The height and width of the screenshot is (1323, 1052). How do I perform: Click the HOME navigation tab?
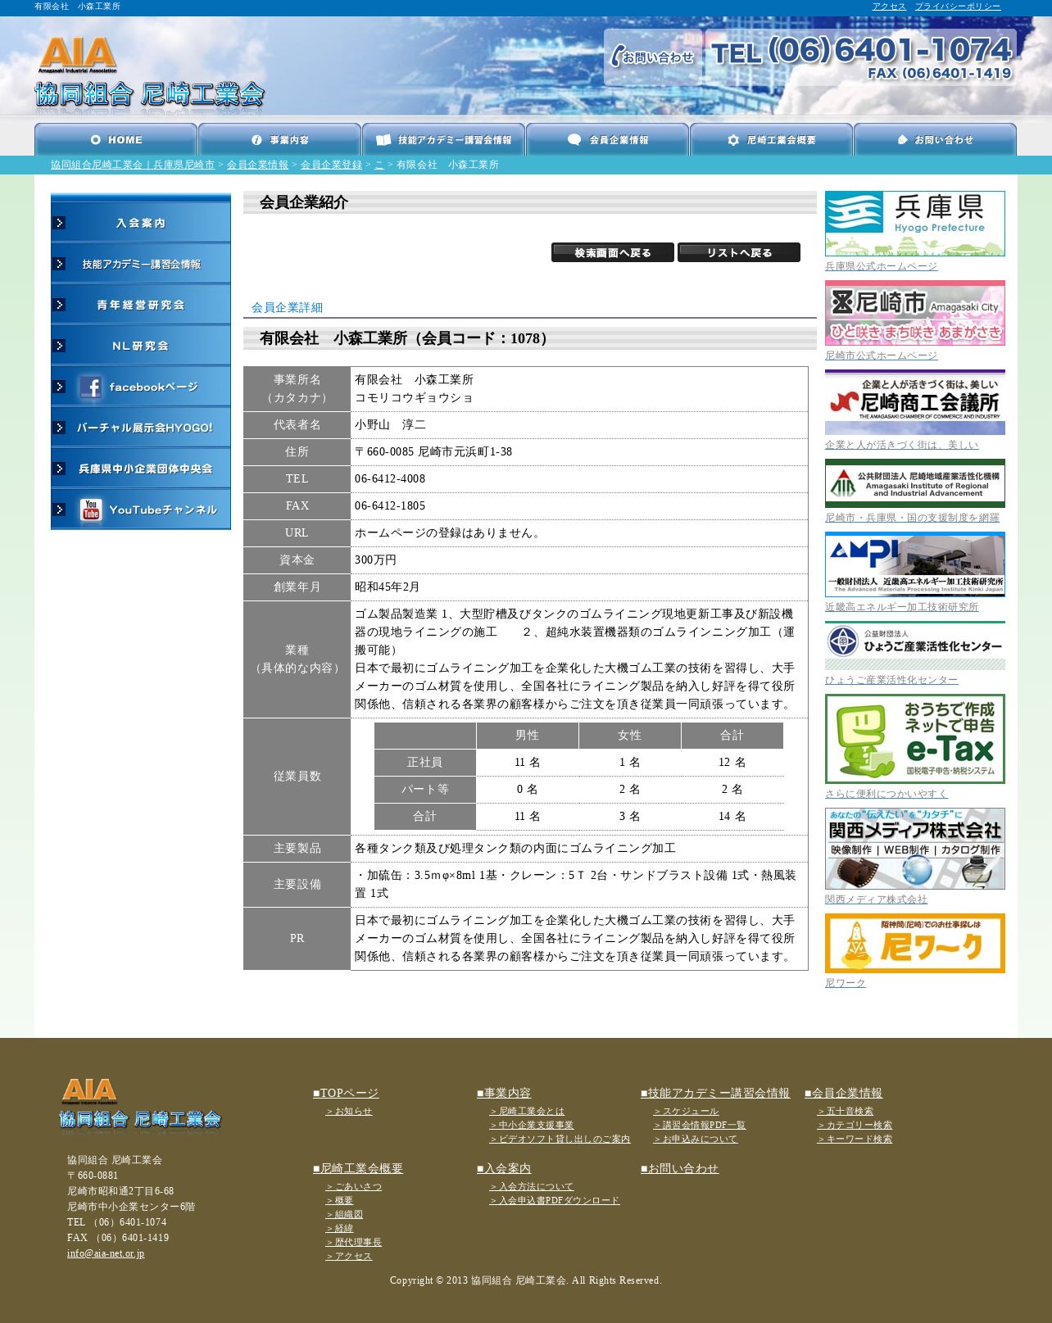tap(116, 139)
